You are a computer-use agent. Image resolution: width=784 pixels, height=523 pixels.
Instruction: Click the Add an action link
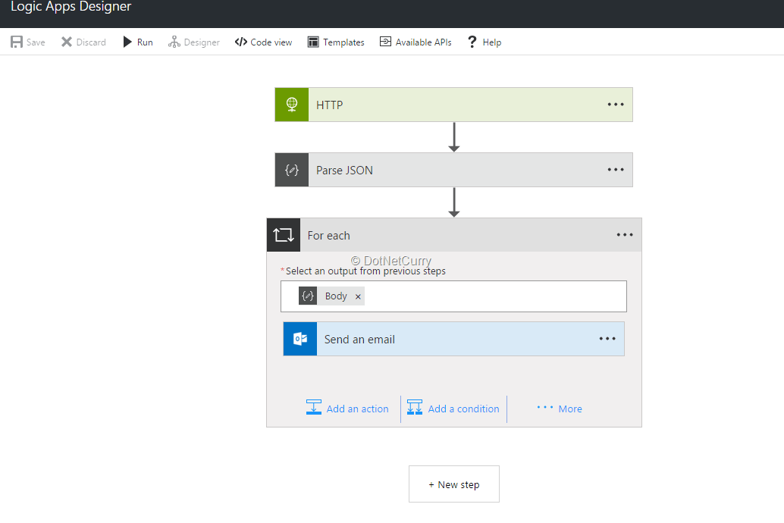[x=357, y=409]
